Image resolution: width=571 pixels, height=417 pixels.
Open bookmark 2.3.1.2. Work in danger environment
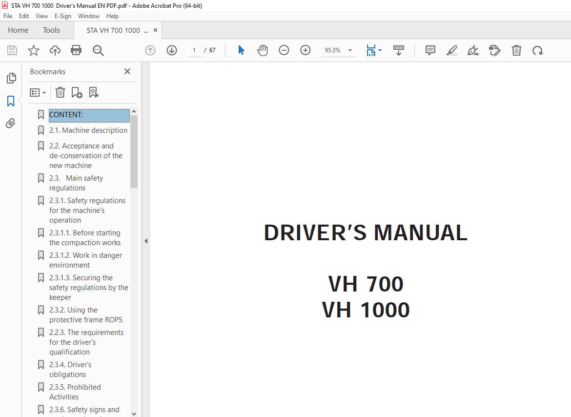click(85, 260)
